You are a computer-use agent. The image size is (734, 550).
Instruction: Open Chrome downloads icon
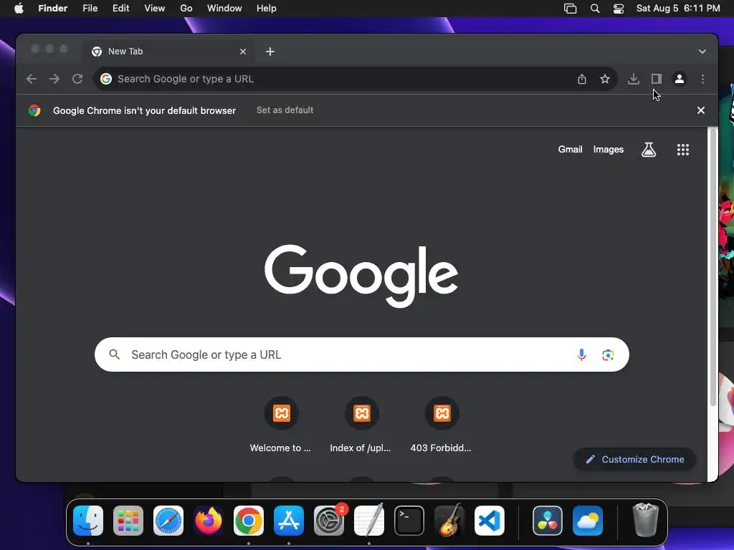[634, 79]
